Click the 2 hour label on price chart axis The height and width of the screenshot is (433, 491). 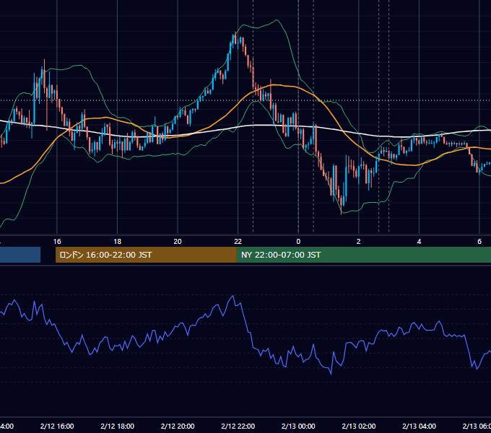click(x=359, y=242)
